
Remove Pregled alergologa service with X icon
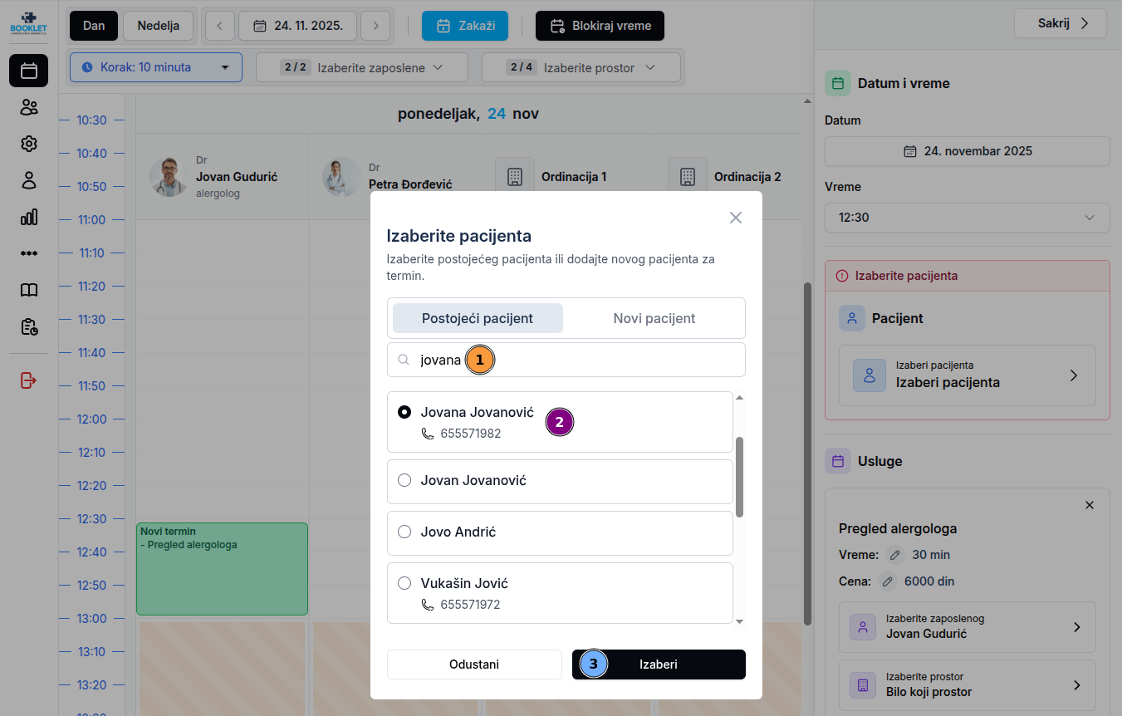1090,505
